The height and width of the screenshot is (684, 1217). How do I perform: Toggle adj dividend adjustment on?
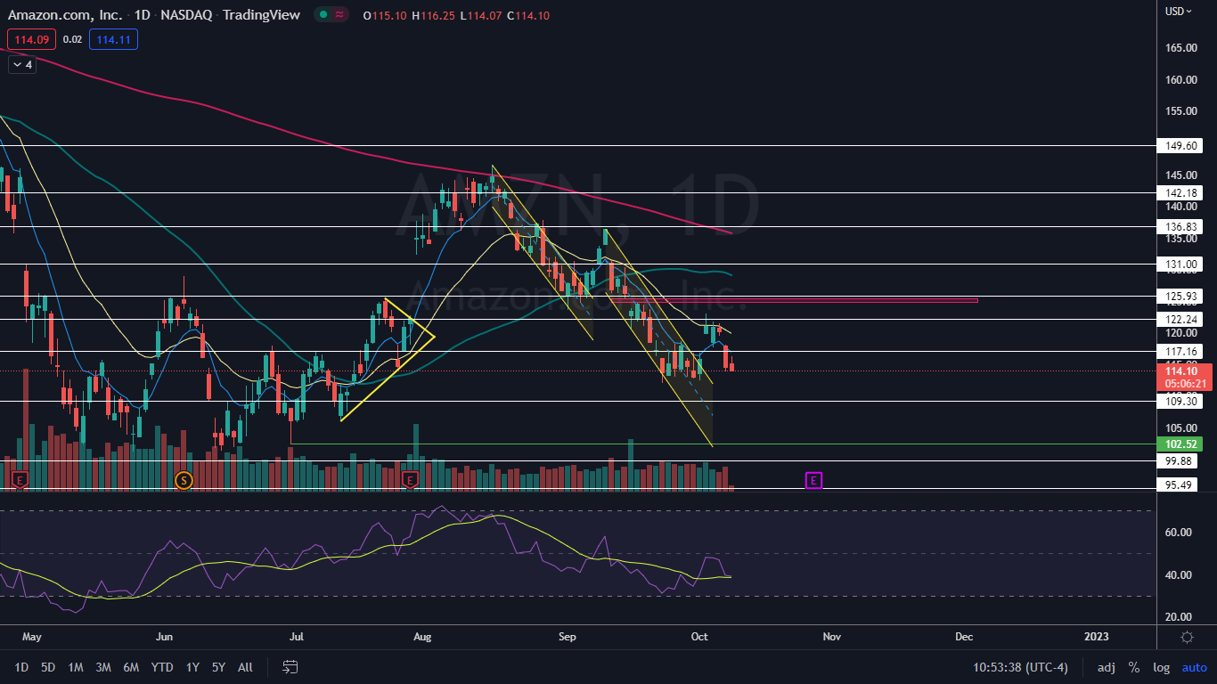pos(1106,667)
